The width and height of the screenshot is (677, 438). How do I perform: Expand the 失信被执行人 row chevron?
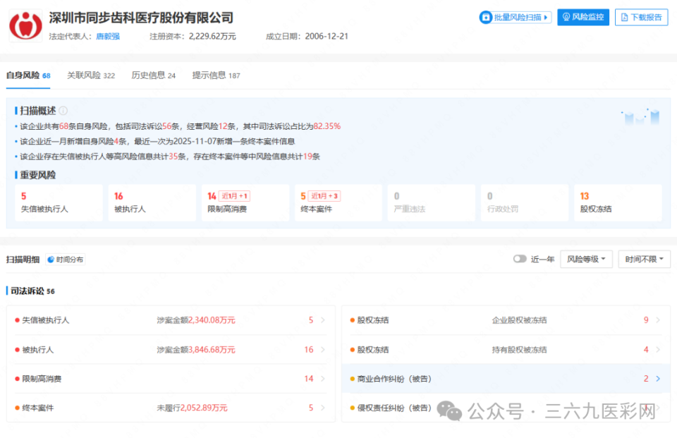[x=322, y=320]
